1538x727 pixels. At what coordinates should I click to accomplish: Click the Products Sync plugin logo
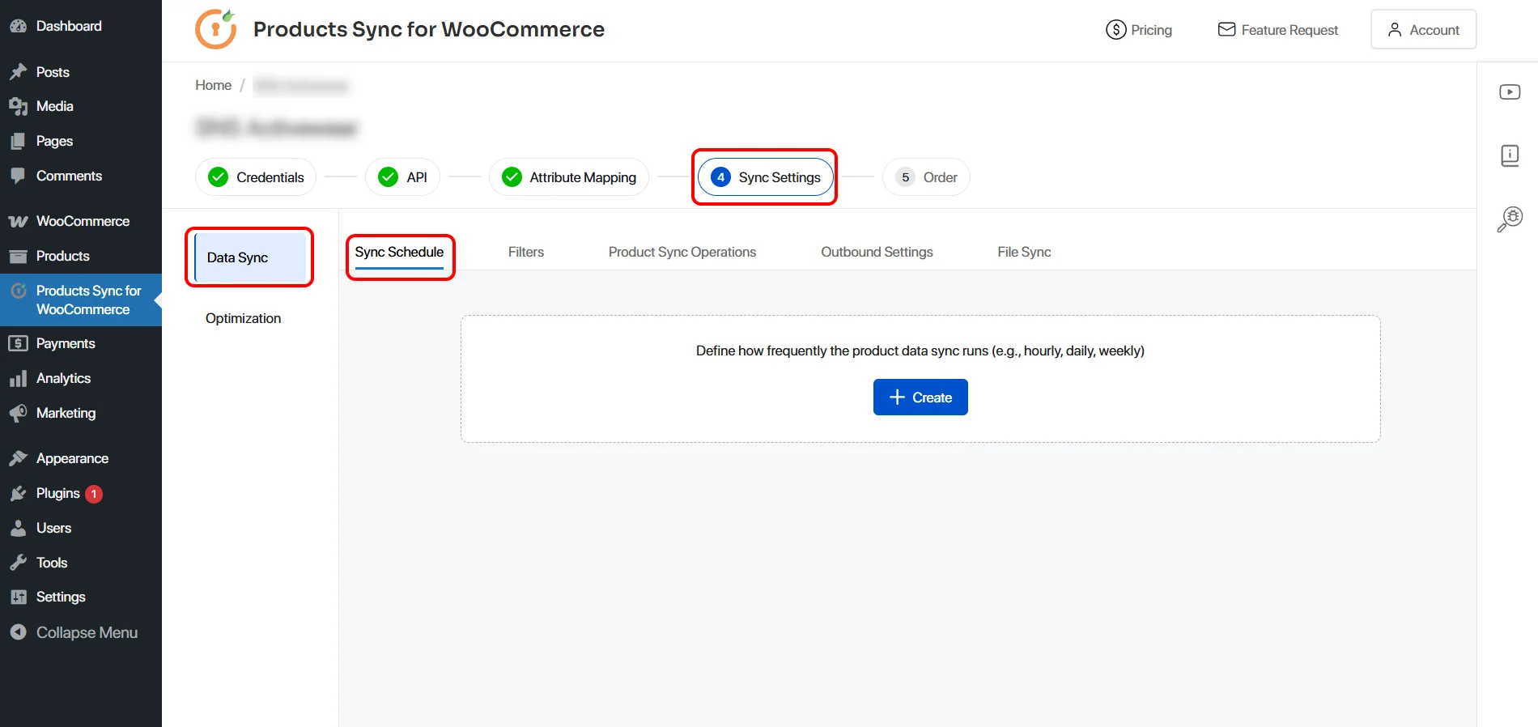[216, 29]
